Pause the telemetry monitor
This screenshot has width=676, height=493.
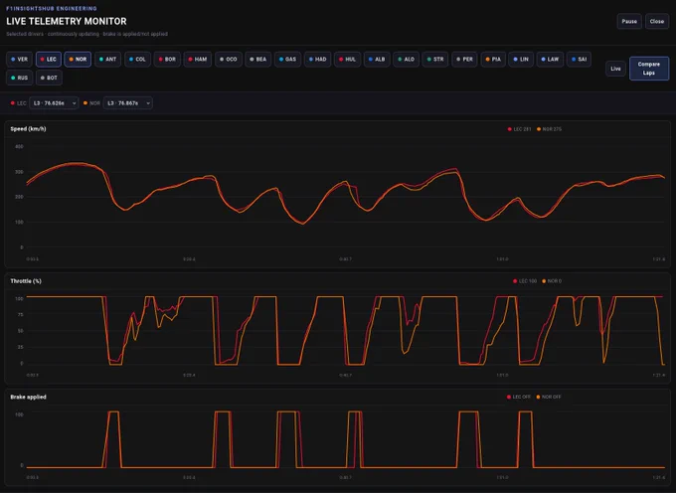629,22
